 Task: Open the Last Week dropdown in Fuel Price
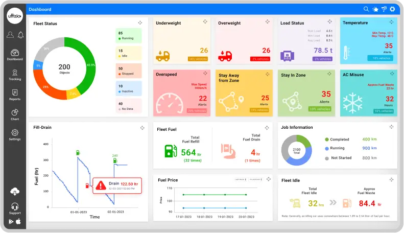coord(240,179)
